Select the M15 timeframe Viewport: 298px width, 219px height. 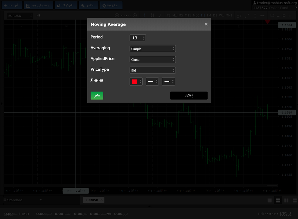(x=188, y=16)
